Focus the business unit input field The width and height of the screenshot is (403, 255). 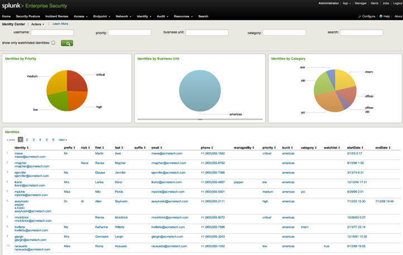coord(207,32)
